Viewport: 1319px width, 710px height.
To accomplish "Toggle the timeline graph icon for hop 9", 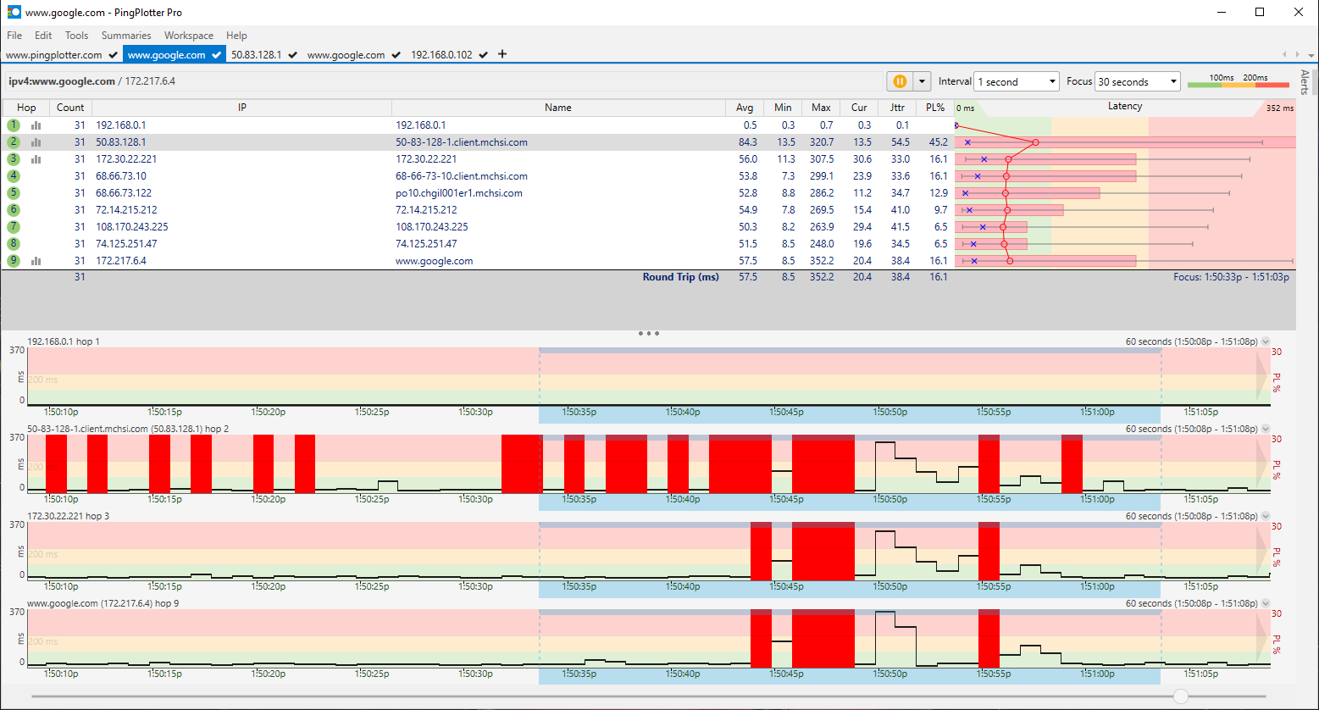I will pos(36,261).
